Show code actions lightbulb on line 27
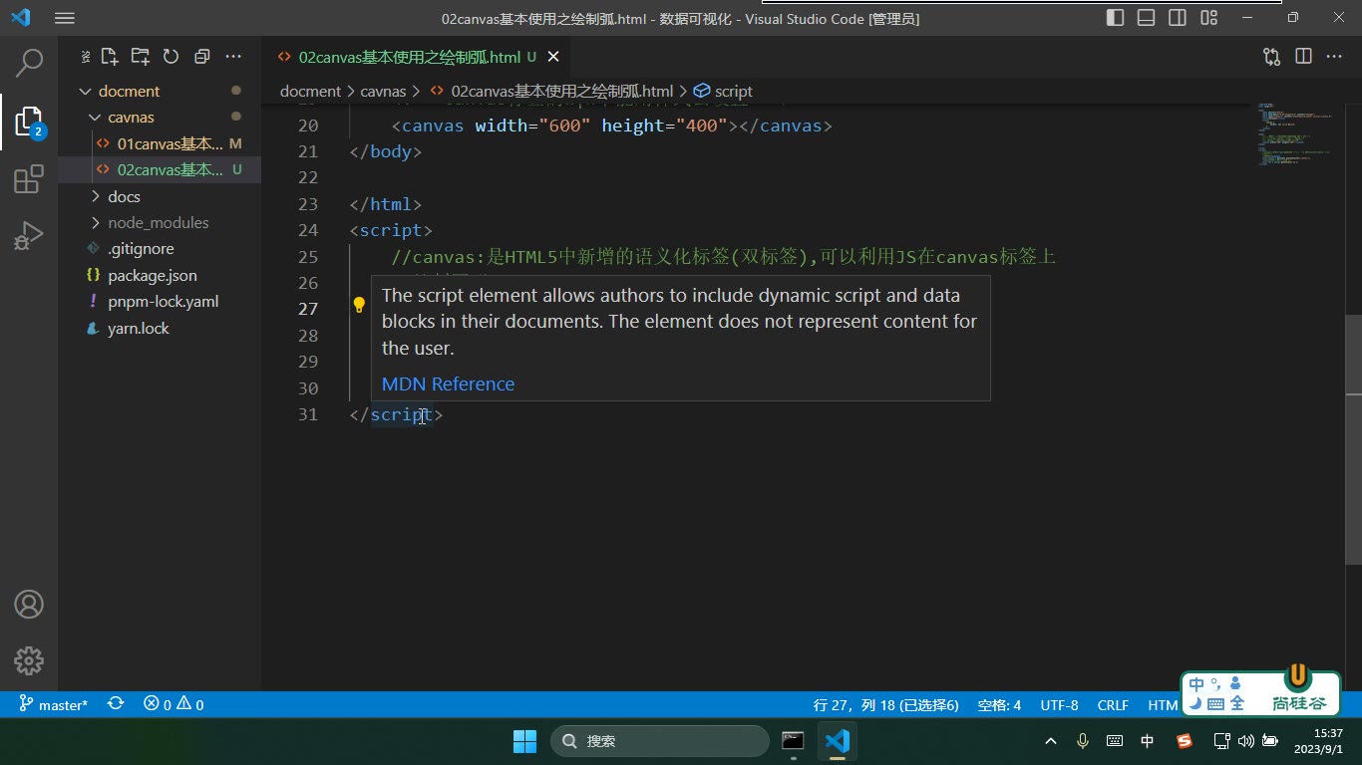 [359, 305]
